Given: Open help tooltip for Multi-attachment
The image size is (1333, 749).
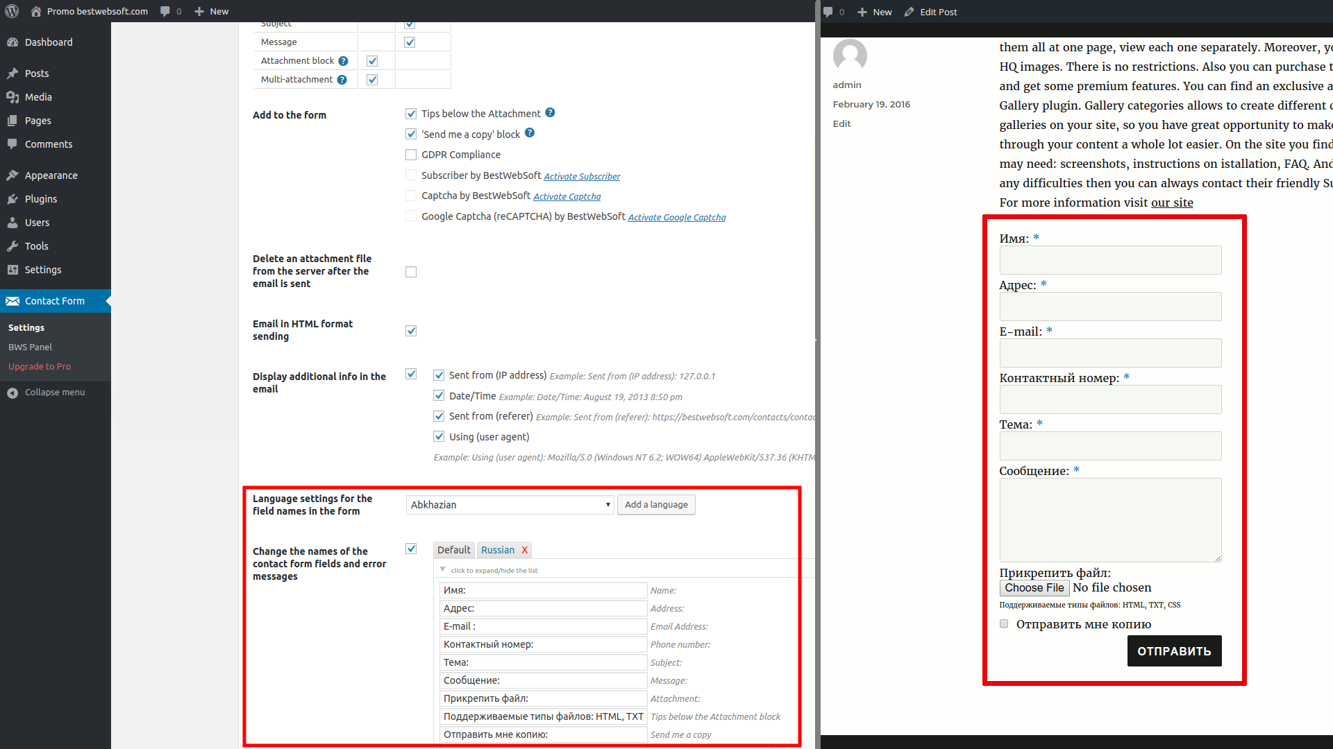Looking at the screenshot, I should 342,80.
